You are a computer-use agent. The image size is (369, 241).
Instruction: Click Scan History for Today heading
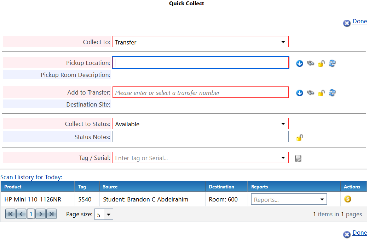[31, 177]
